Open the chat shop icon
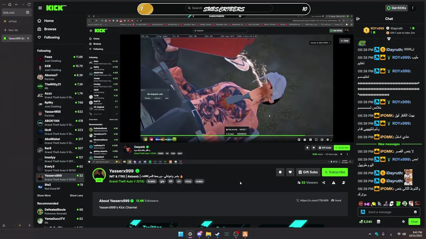The width and height of the screenshot is (426, 239). 378,221
